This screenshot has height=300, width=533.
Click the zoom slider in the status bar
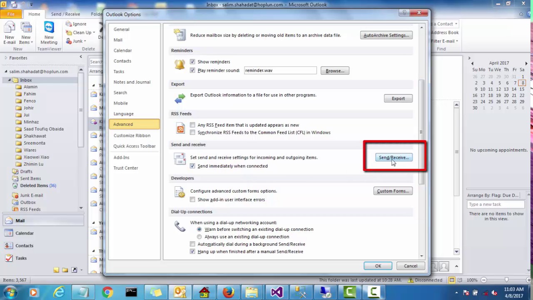pos(506,280)
